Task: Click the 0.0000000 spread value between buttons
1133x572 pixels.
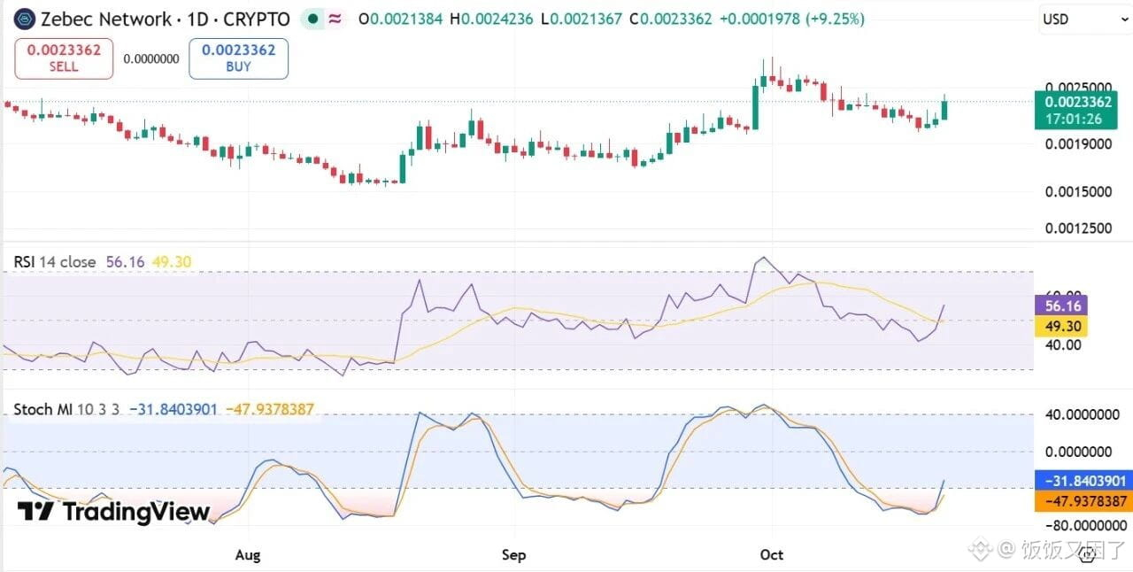Action: click(151, 59)
